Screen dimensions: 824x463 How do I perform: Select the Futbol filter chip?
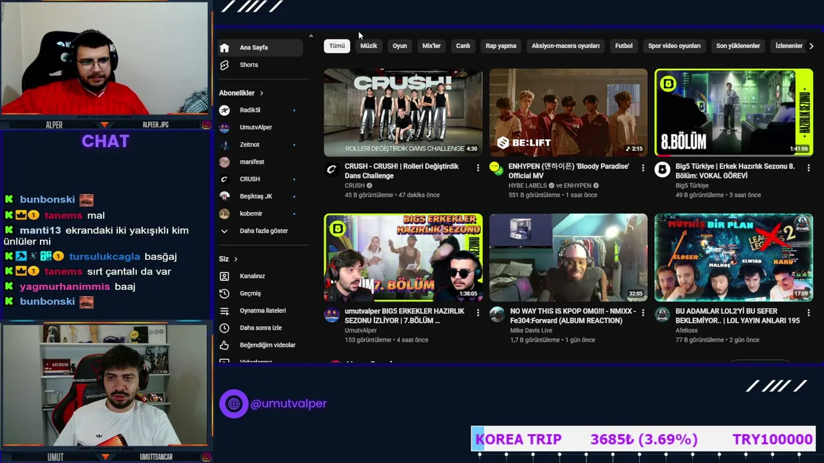tap(624, 46)
